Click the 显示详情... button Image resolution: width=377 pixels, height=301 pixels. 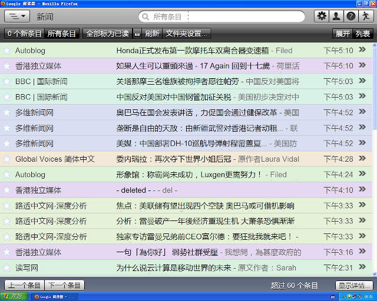(x=354, y=286)
